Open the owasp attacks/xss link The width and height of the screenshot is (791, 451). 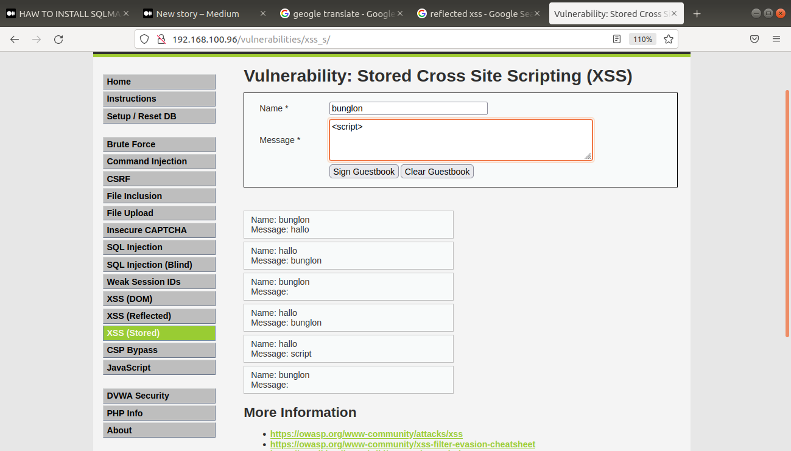[367, 434]
